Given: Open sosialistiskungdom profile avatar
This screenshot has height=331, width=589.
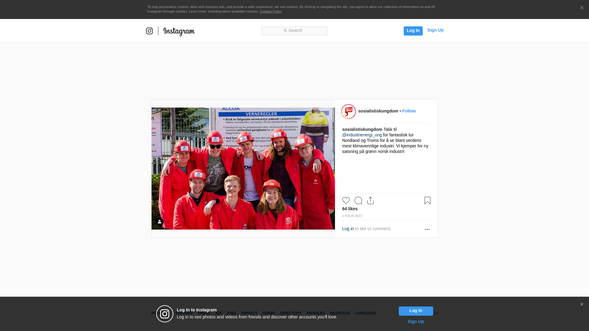Looking at the screenshot, I should [348, 112].
